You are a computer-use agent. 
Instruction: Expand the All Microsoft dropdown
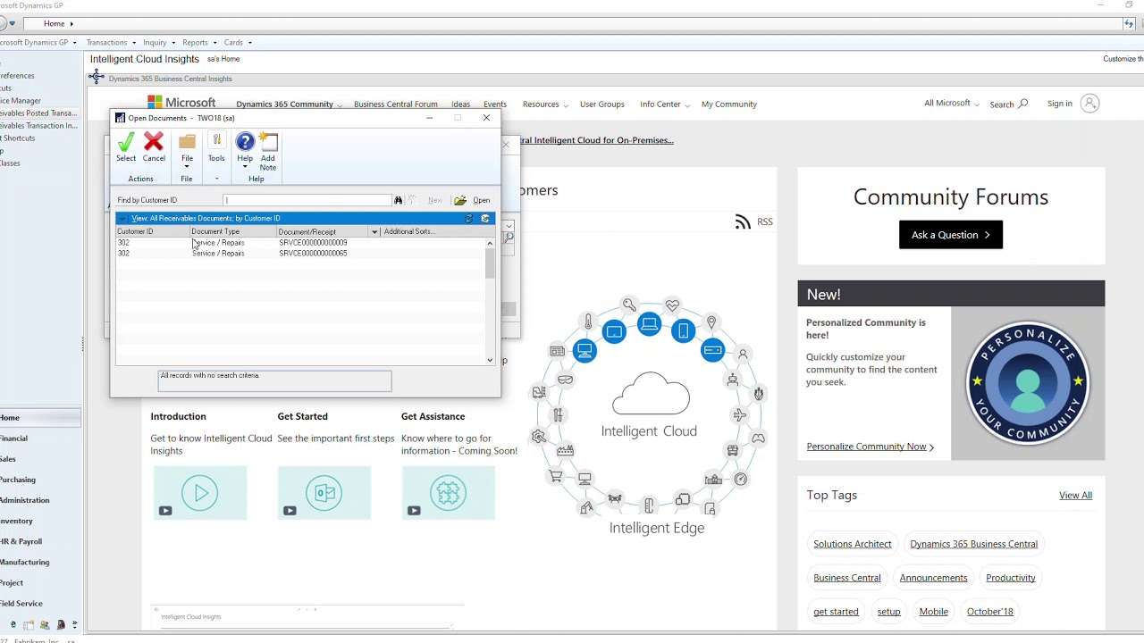[x=951, y=104]
